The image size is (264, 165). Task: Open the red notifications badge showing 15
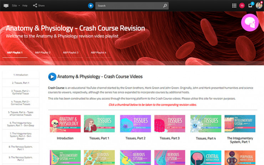pos(242,6)
